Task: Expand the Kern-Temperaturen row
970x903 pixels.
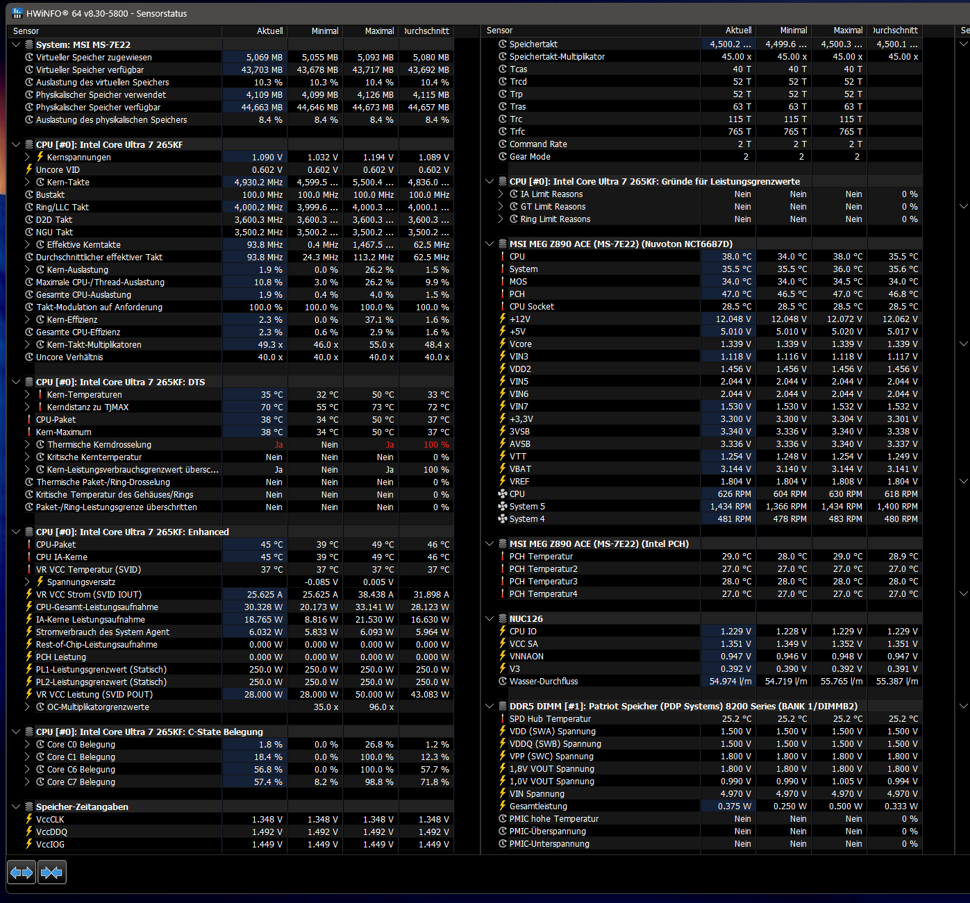Action: coord(28,394)
